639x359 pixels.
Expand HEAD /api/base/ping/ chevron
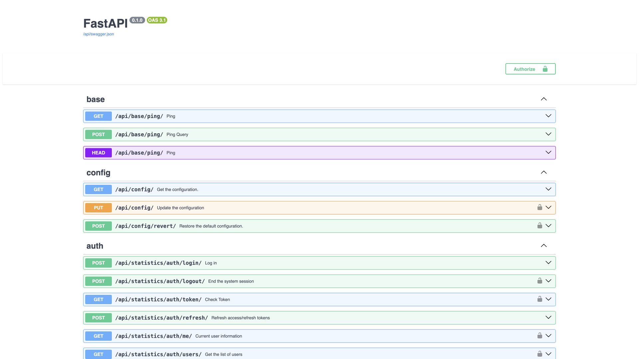coord(548,153)
